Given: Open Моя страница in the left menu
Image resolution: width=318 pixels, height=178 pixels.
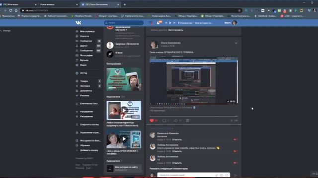Looking at the screenshot, I should pos(87,31).
